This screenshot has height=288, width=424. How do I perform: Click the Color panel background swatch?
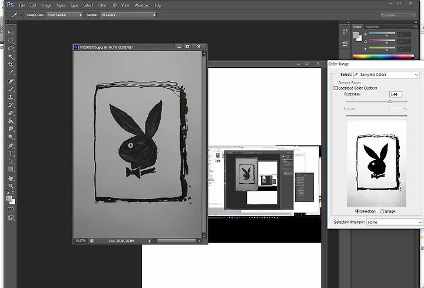click(x=359, y=38)
